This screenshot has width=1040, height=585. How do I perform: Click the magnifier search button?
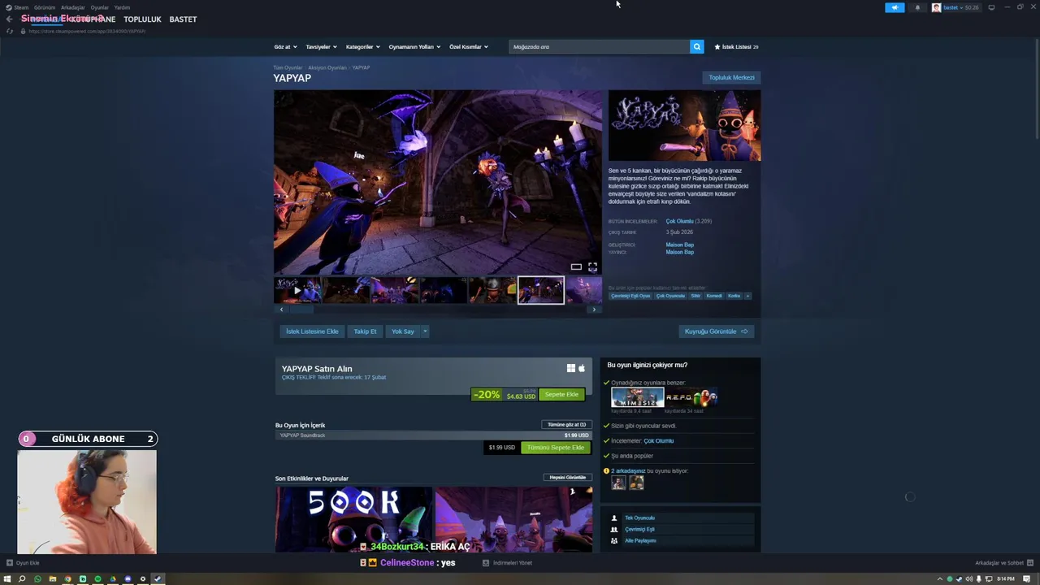tap(696, 46)
